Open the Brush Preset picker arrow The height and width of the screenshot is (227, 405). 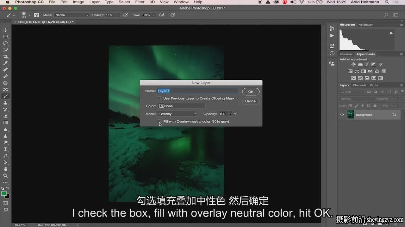[x=29, y=15]
